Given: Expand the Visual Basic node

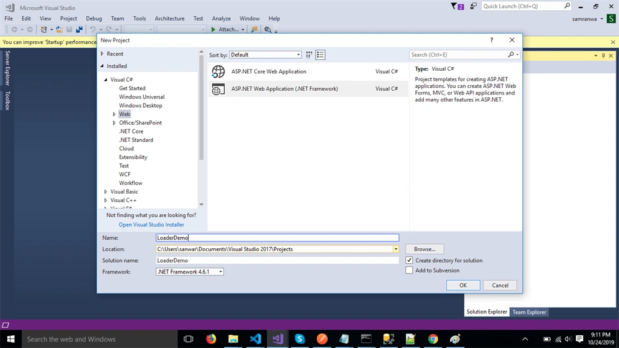Looking at the screenshot, I should [105, 192].
